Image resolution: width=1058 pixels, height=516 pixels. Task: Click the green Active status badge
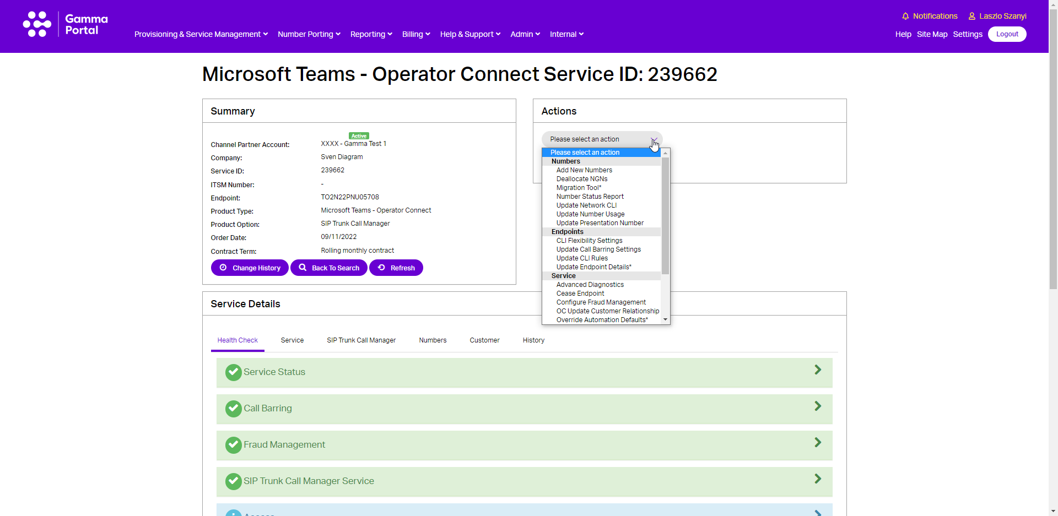359,136
